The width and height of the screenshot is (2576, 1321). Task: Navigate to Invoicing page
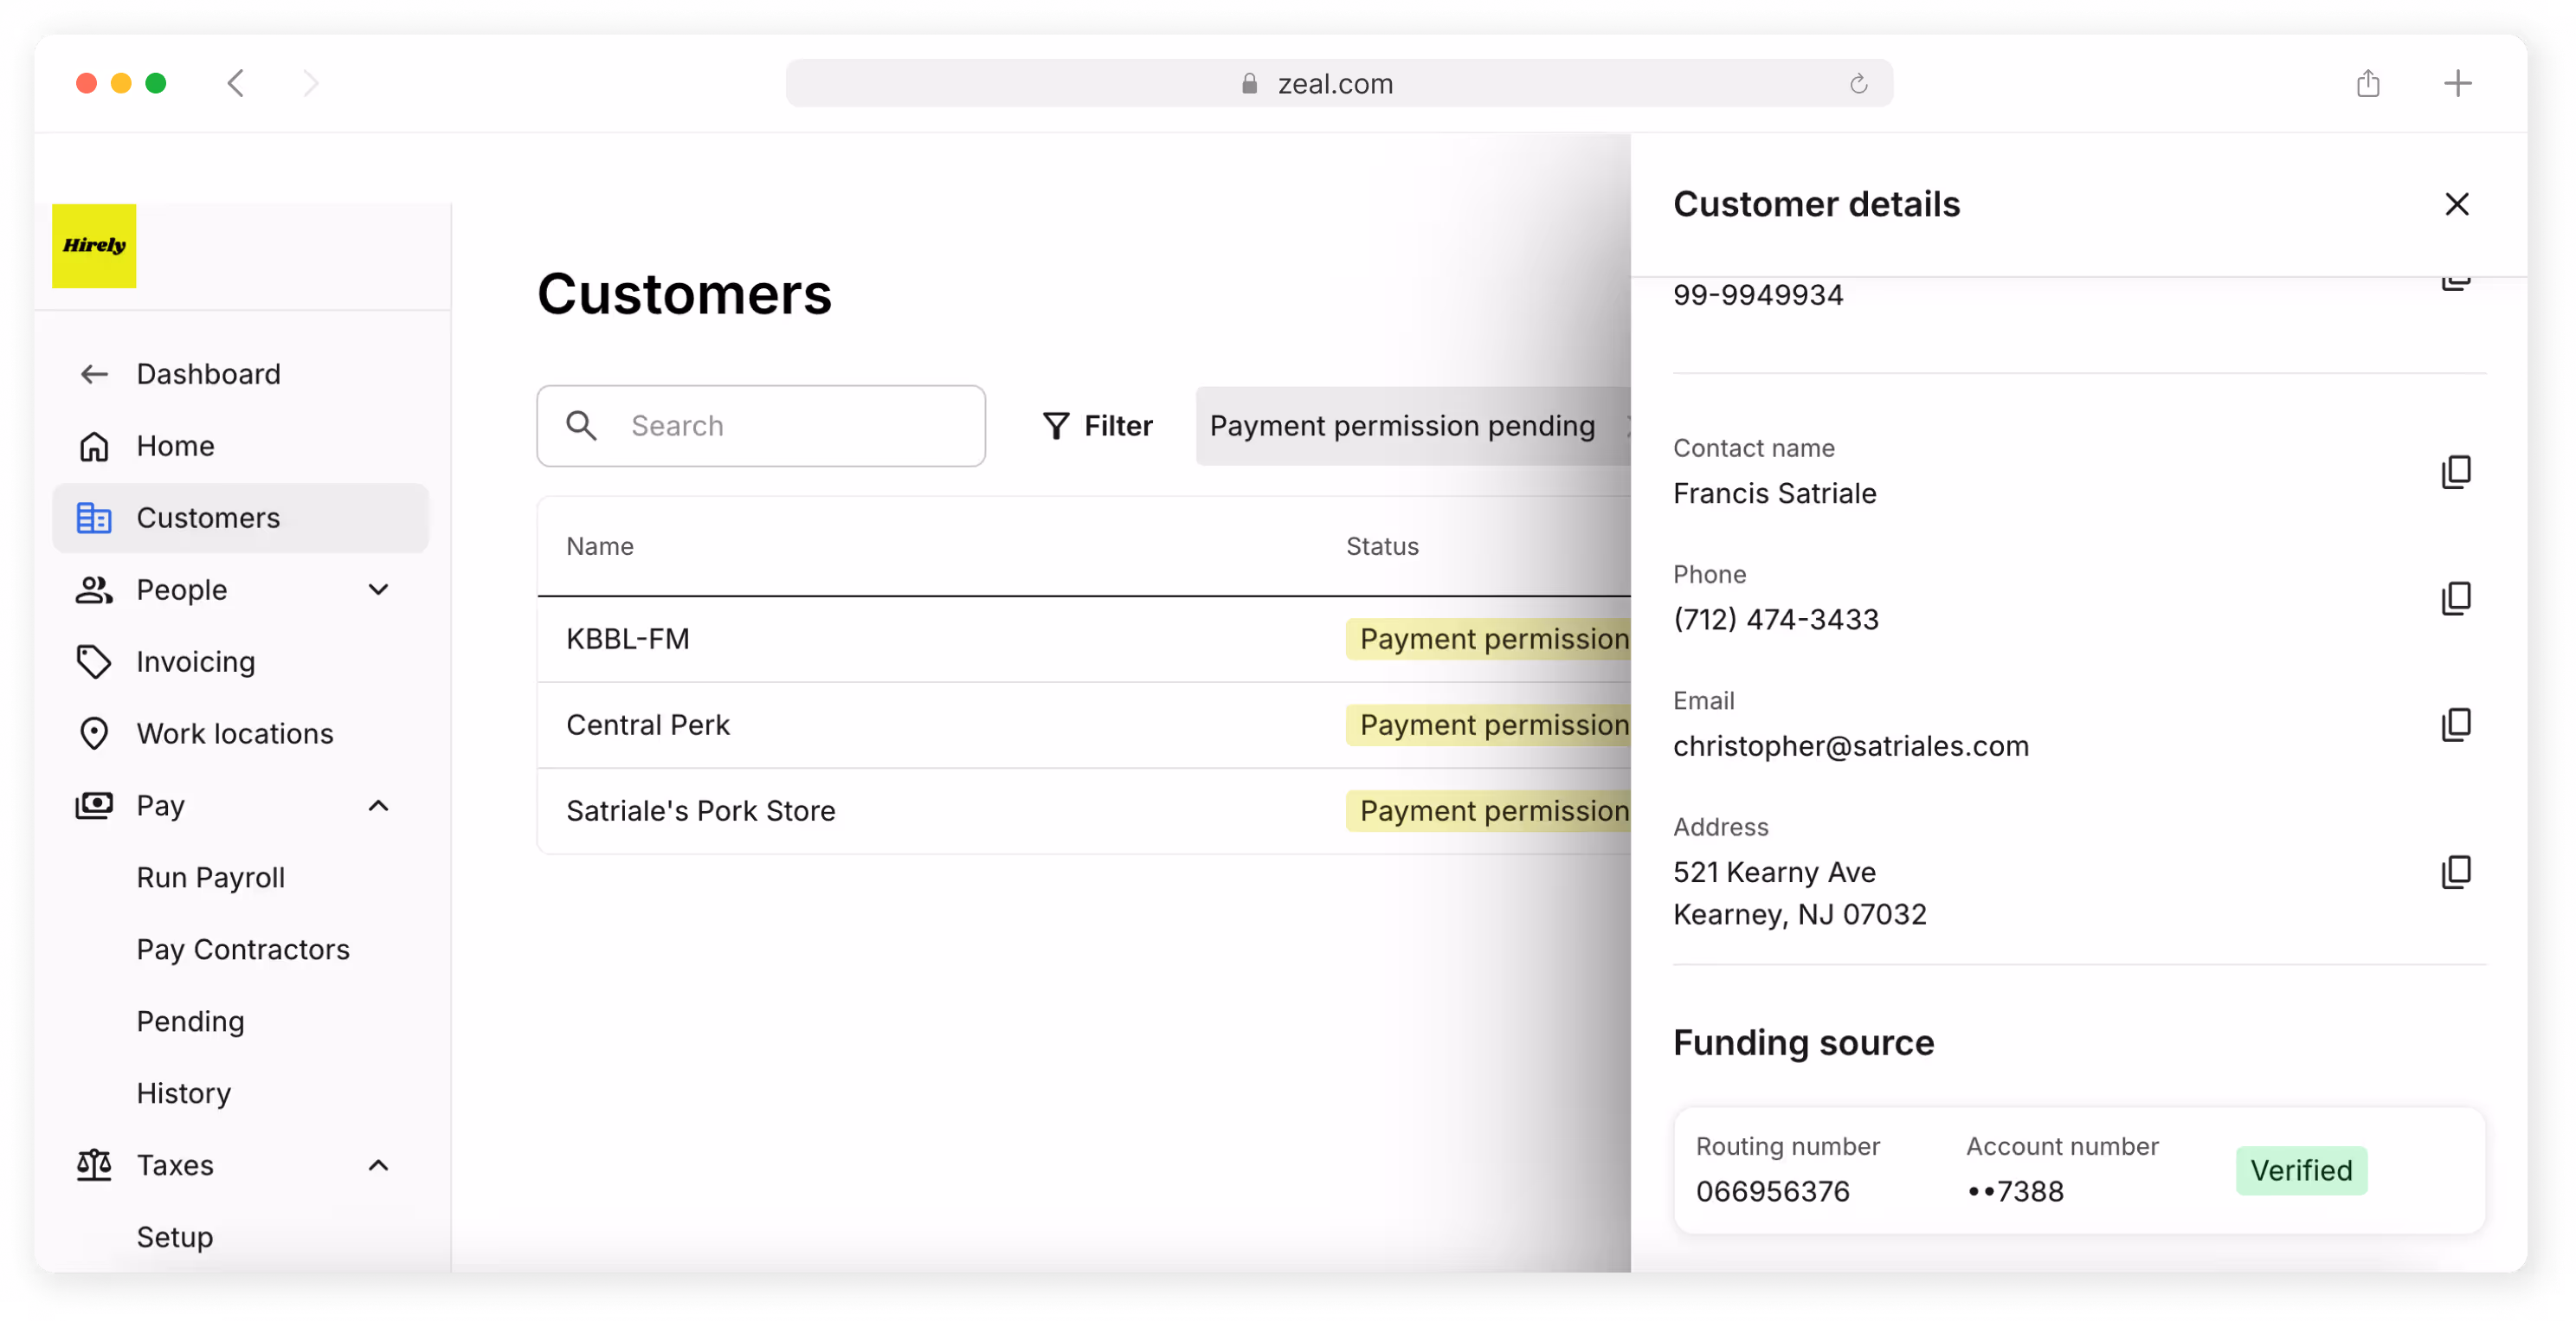[195, 662]
